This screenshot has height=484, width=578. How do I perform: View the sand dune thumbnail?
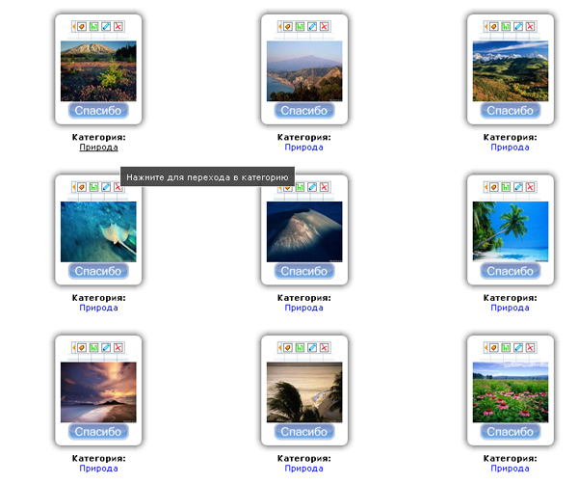tap(304, 231)
